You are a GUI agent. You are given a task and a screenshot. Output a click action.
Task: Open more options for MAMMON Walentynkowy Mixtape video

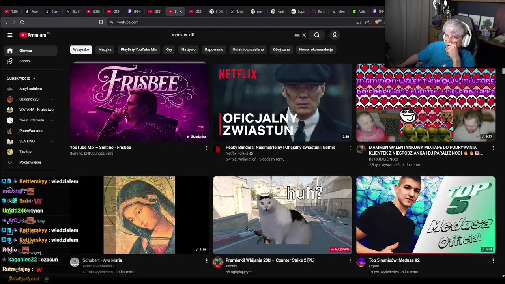click(x=493, y=148)
